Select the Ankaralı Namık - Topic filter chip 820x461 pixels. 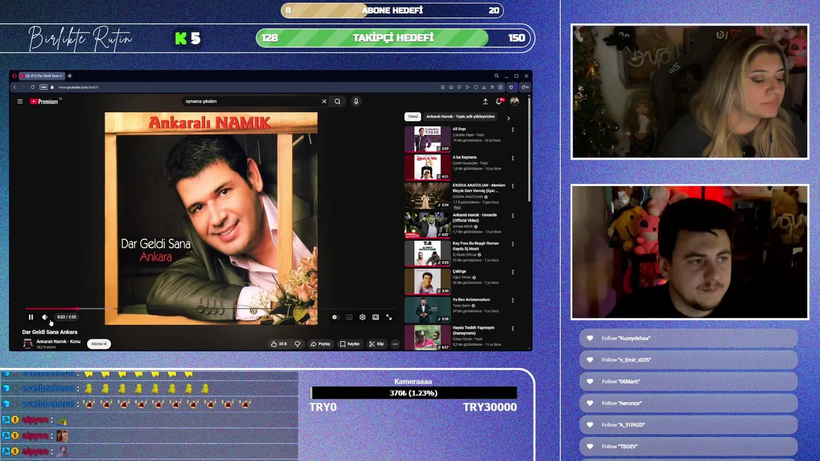(x=461, y=117)
